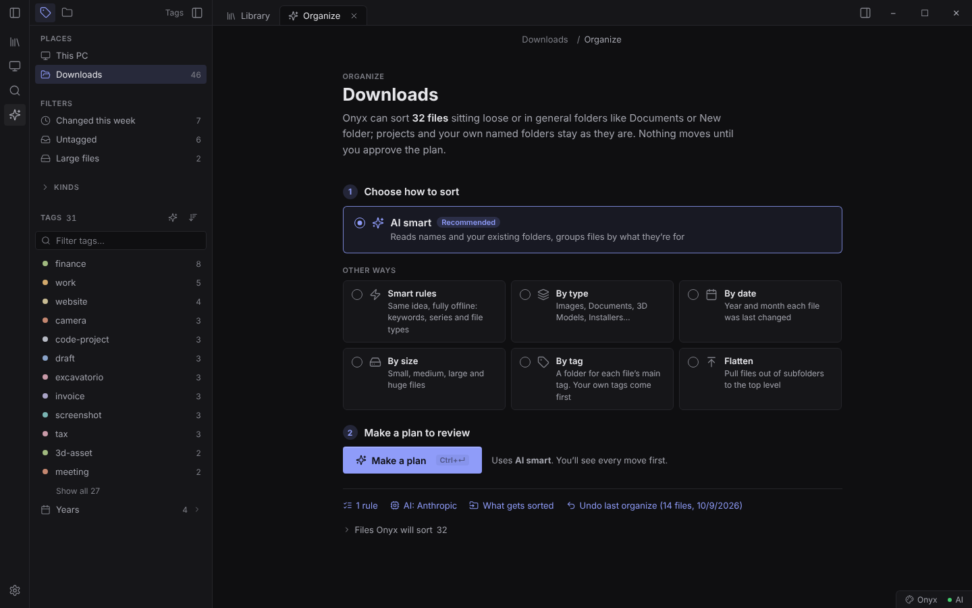Open What gets sorted link

(x=512, y=505)
